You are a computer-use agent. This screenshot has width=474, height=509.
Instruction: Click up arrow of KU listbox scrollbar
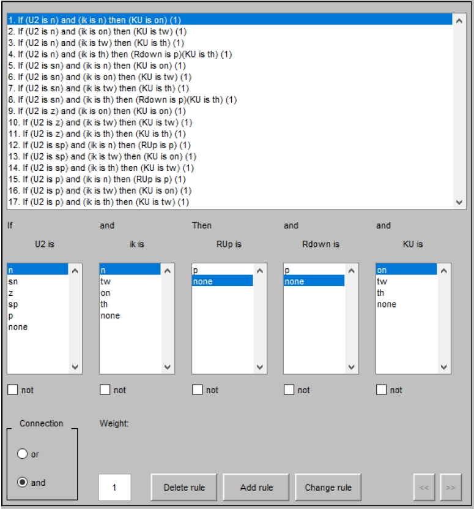[x=444, y=270]
